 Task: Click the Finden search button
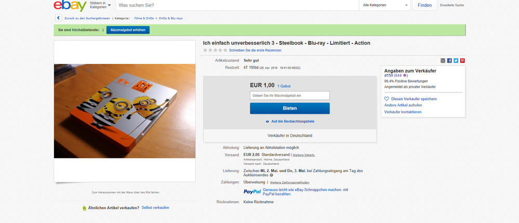(x=424, y=5)
